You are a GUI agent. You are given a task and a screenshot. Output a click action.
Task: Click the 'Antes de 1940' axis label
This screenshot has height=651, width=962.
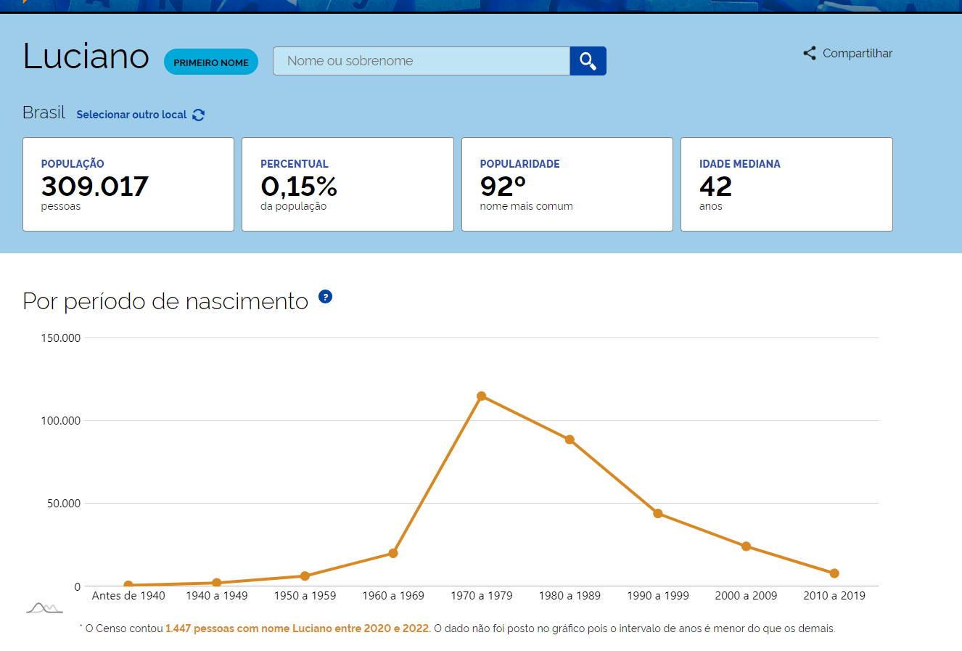coord(128,596)
